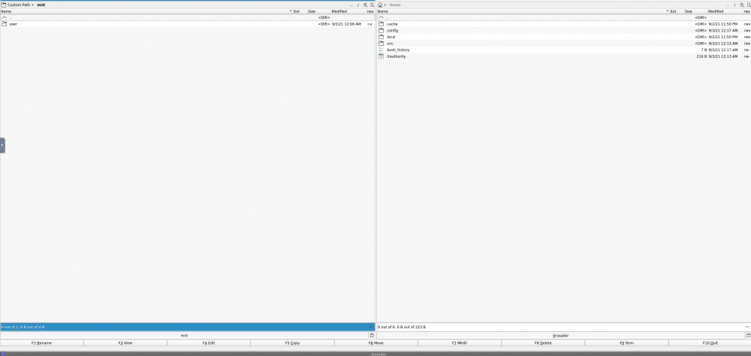
Task: Click breadcrumb arrow after Home icon
Action: [x=385, y=5]
